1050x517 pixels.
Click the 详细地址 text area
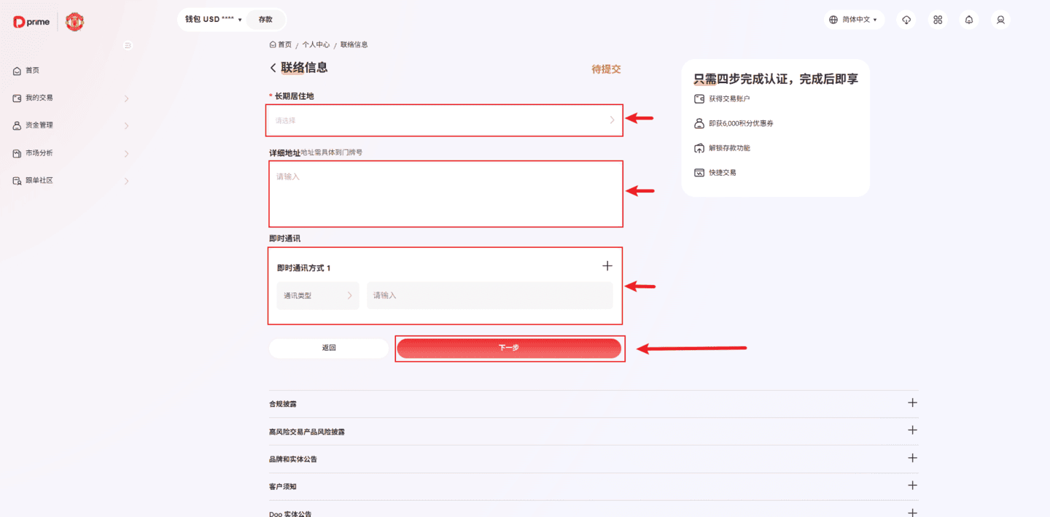click(x=446, y=194)
